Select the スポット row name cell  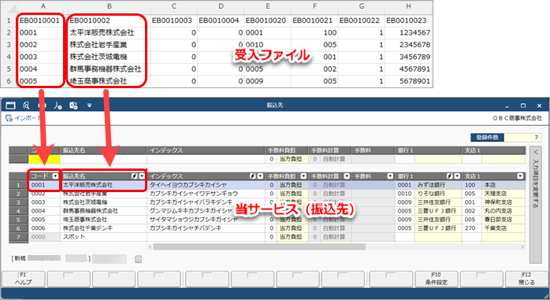pos(103,237)
